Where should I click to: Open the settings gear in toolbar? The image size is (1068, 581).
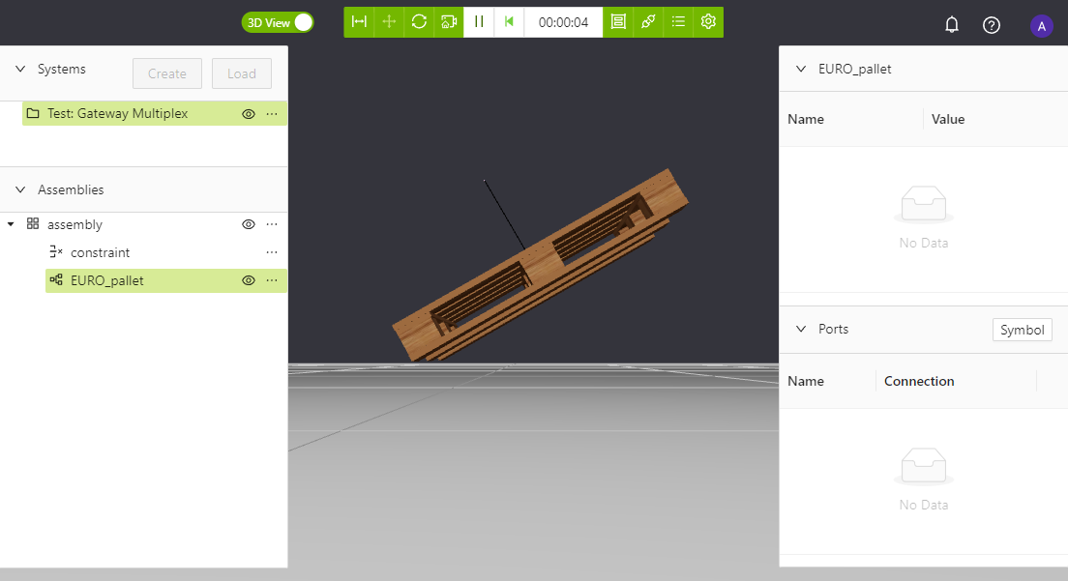pos(708,22)
